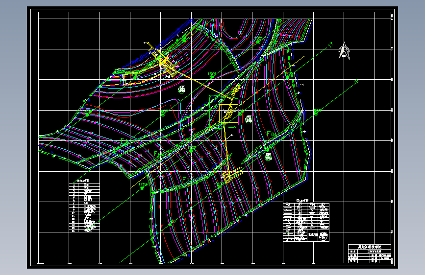
Task: Click the north arrow compass symbol
Action: (x=344, y=50)
